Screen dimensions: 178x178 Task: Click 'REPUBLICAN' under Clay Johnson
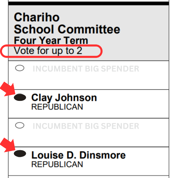point(57,107)
